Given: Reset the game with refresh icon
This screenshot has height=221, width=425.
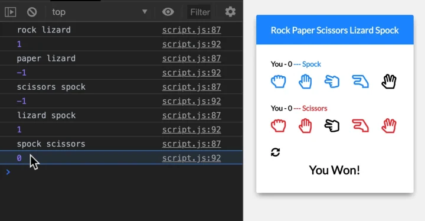Looking at the screenshot, I should [x=276, y=152].
